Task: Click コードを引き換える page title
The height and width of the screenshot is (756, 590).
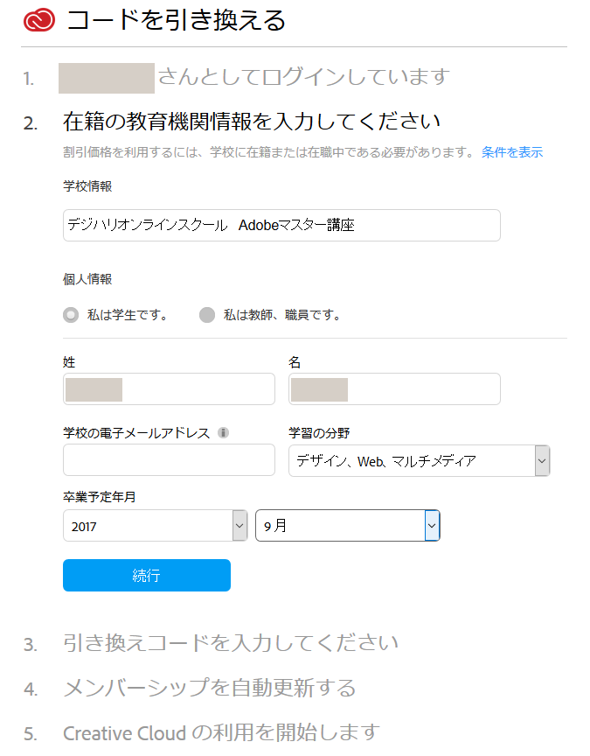Action: (x=177, y=20)
